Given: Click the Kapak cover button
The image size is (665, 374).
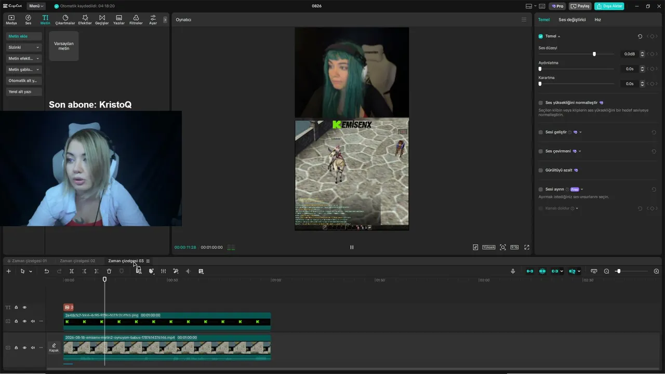Looking at the screenshot, I should [54, 348].
